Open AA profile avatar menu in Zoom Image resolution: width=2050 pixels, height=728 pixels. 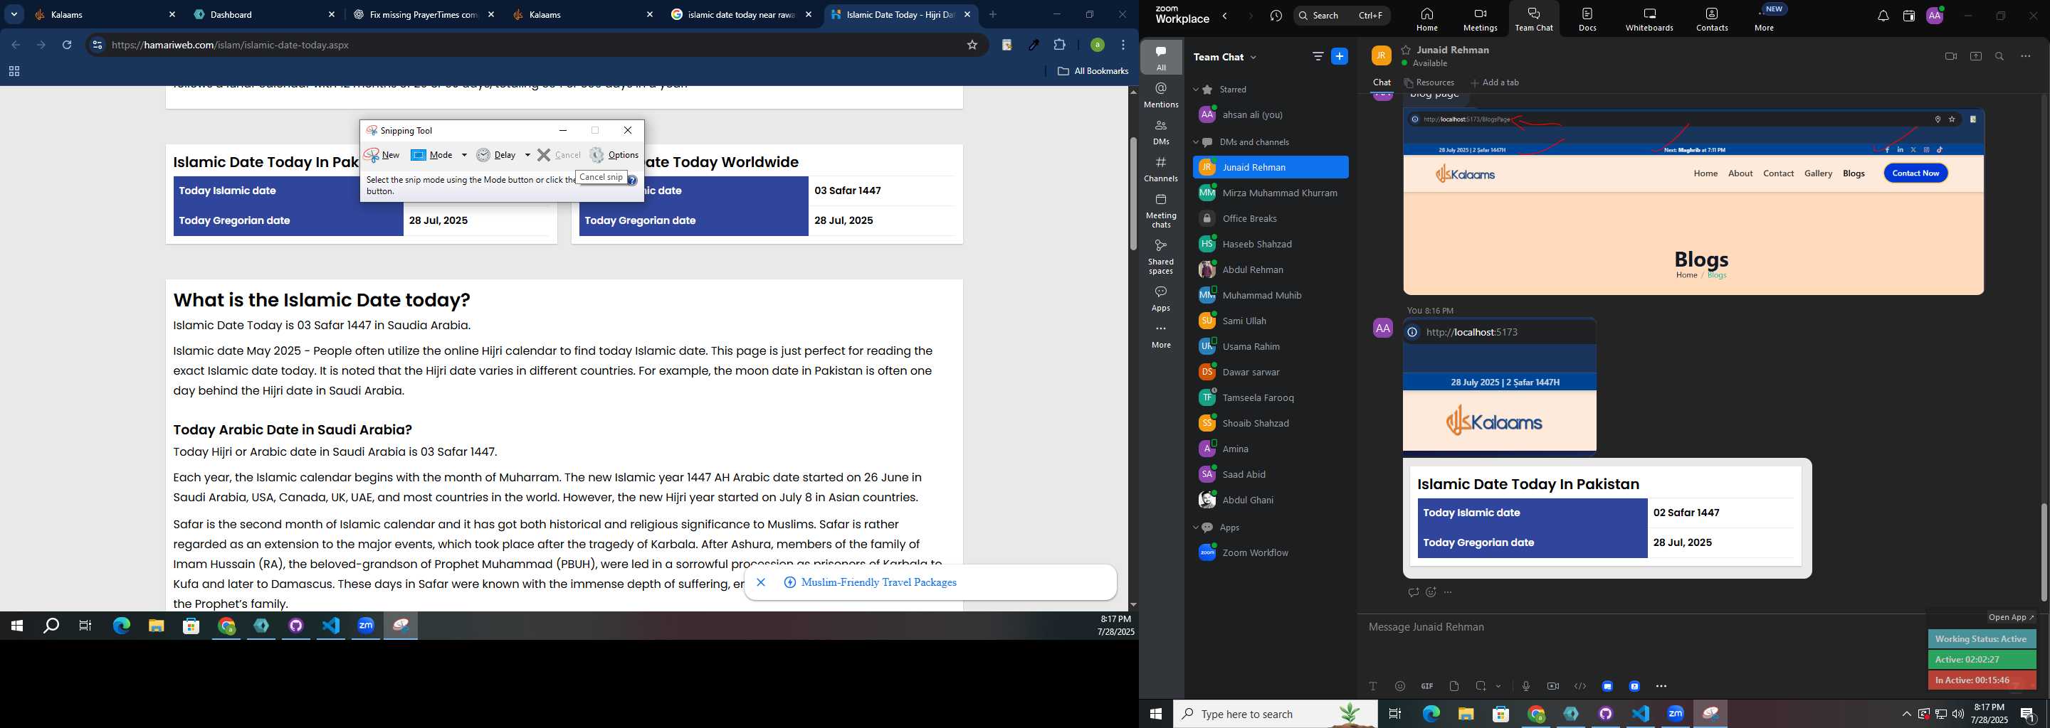click(x=1935, y=16)
